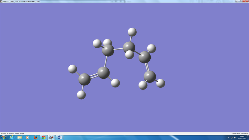The image size is (249, 140).
Task: Switch to the GaussView molecule taskbar icon
Action: tap(51, 138)
